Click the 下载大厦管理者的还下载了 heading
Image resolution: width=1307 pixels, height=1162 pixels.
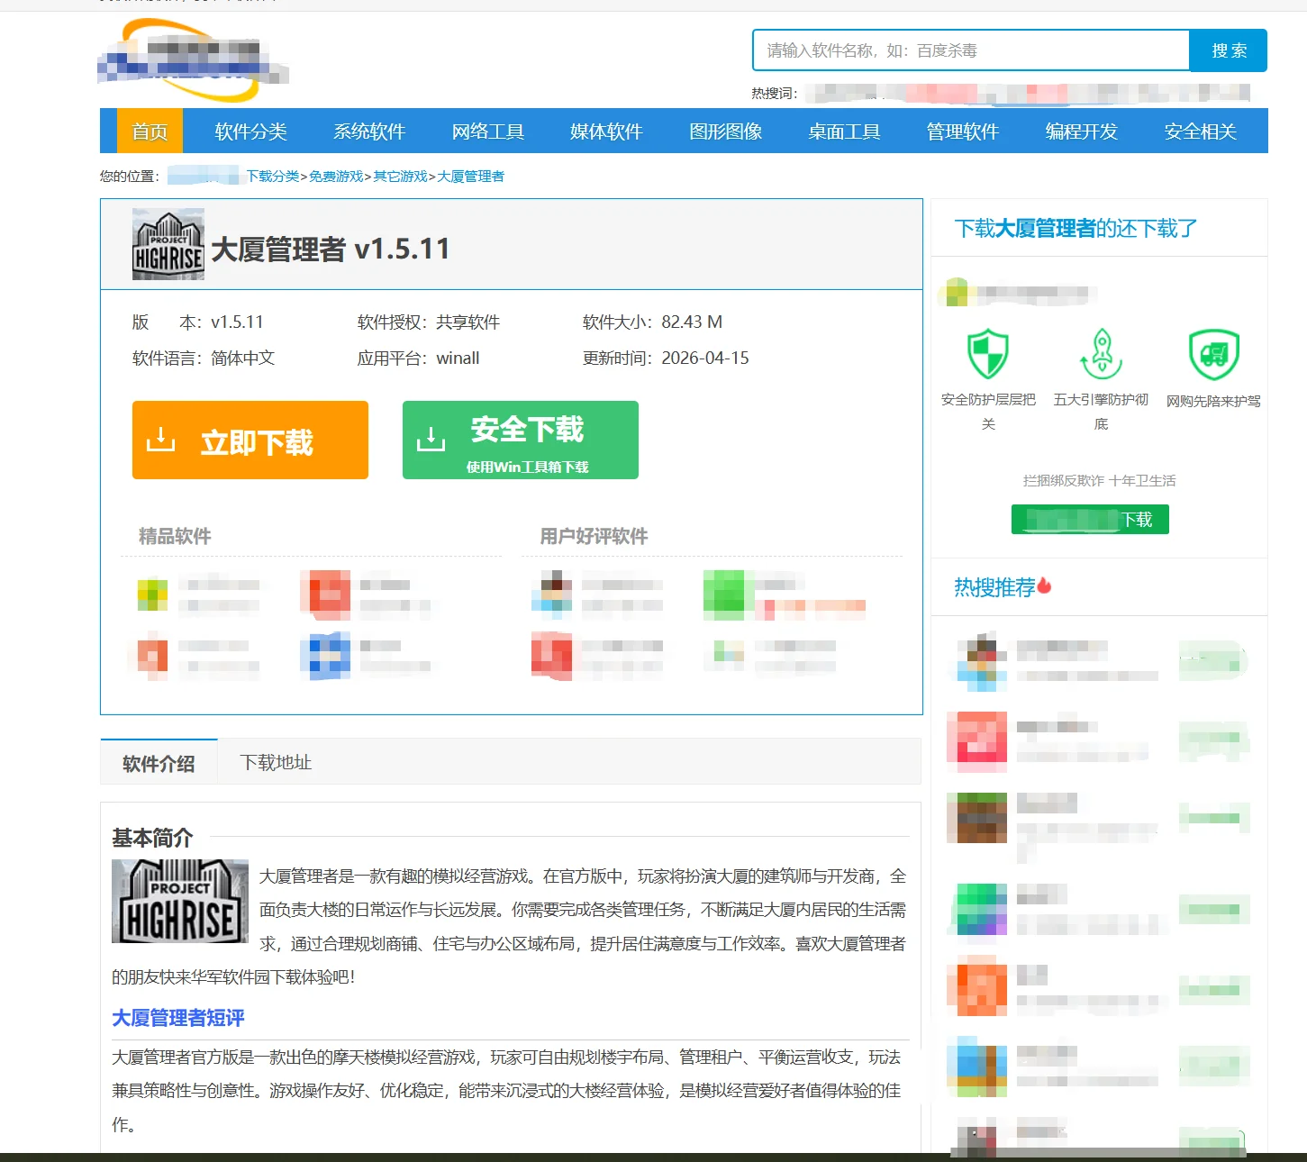click(1076, 229)
